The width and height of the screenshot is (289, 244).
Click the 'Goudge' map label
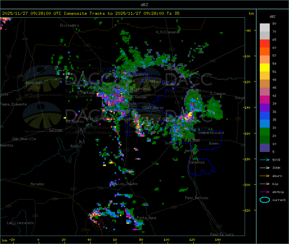[x=140, y=97]
